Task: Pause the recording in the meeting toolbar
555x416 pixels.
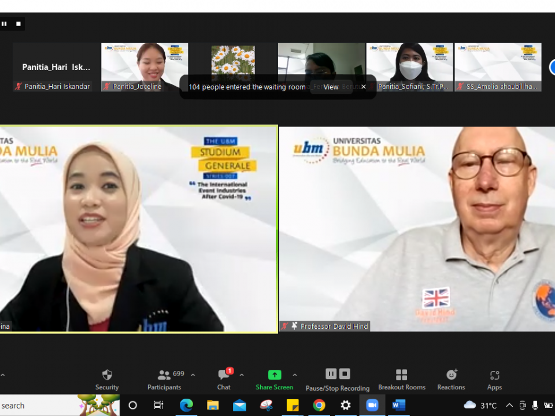Action: click(x=331, y=374)
